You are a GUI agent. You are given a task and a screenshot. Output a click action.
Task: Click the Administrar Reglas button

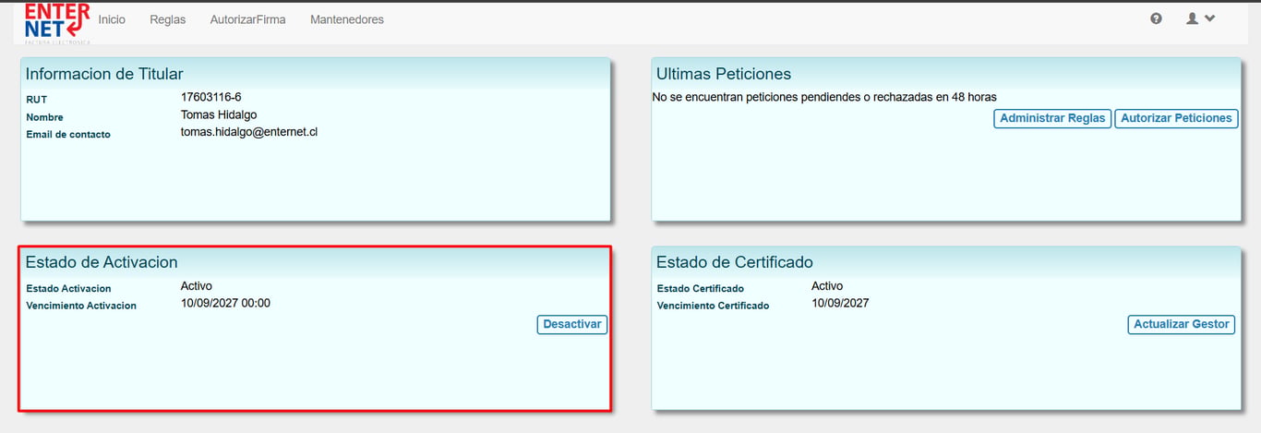(1052, 118)
